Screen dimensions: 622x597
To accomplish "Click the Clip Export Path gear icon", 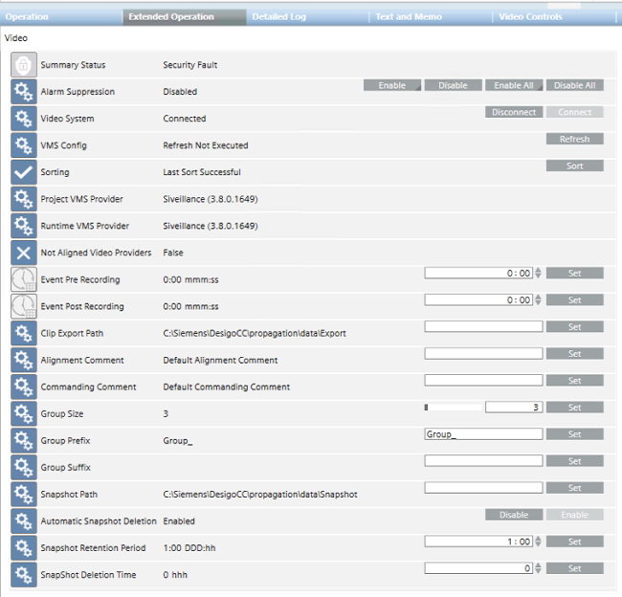I will (x=24, y=333).
